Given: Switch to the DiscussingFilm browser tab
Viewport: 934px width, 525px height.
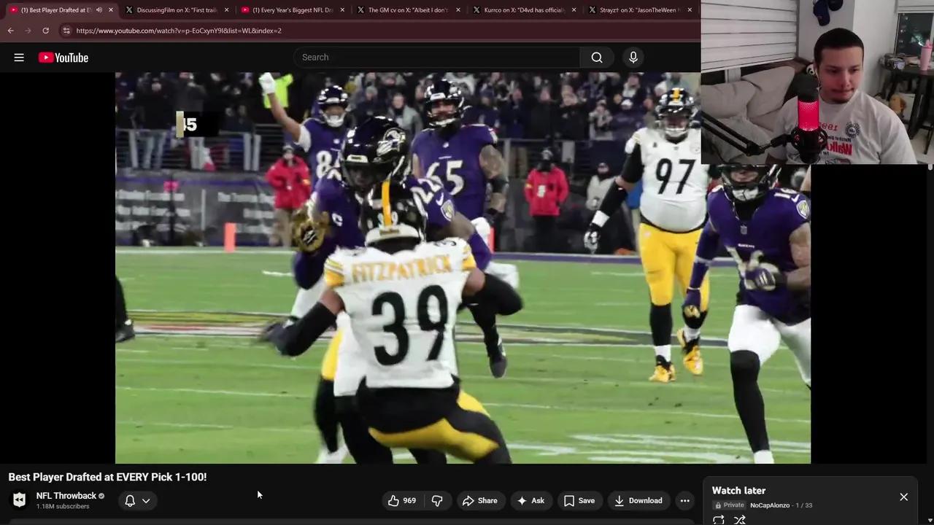Looking at the screenshot, I should [175, 9].
